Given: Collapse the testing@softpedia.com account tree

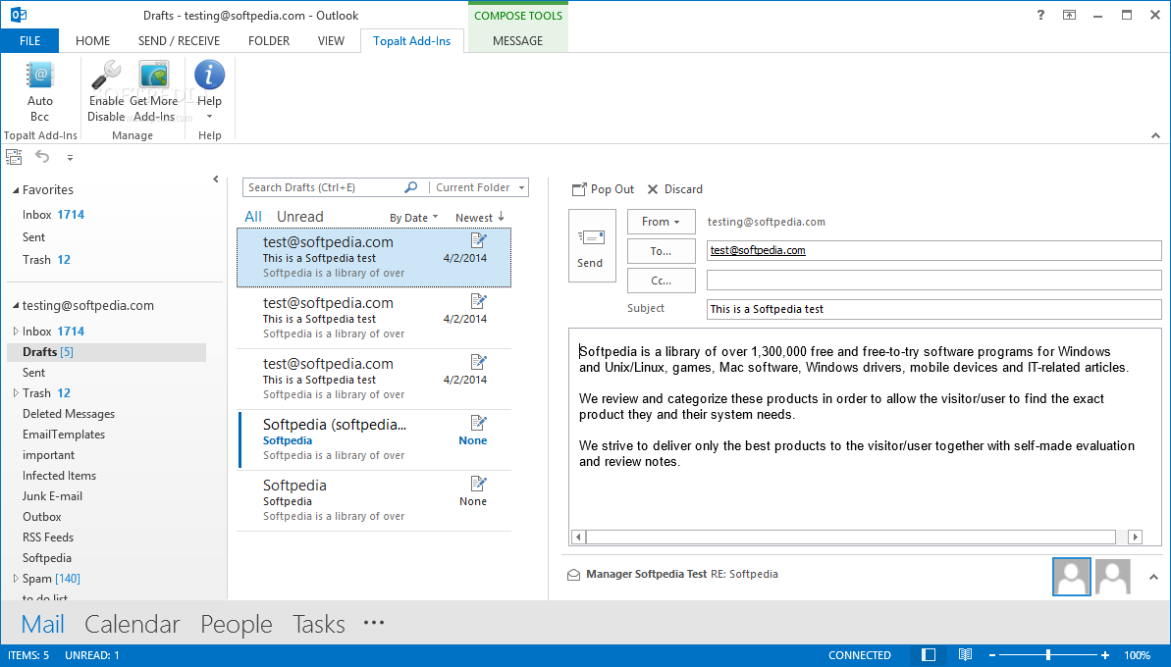Looking at the screenshot, I should pos(16,305).
